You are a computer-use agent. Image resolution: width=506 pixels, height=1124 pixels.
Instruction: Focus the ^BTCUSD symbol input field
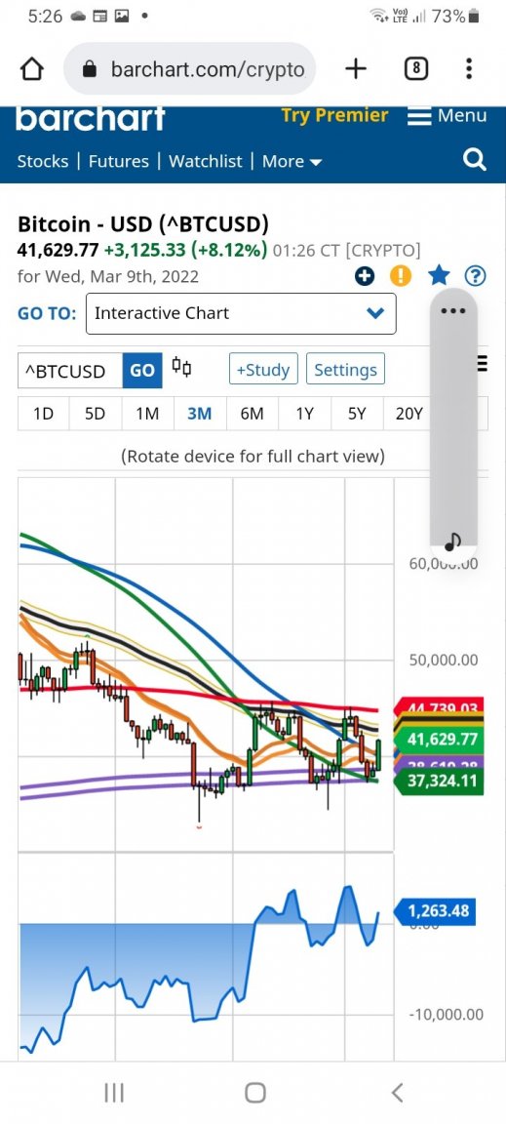70,371
